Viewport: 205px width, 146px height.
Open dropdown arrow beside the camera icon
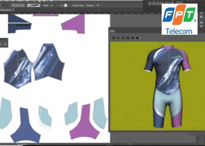click(140, 38)
